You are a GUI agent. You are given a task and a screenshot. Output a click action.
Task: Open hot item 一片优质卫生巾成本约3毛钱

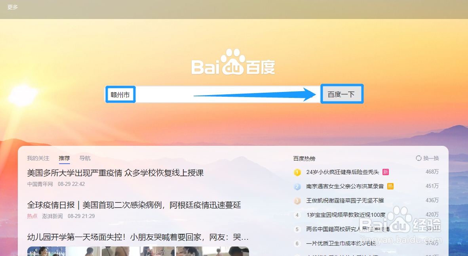341,243
